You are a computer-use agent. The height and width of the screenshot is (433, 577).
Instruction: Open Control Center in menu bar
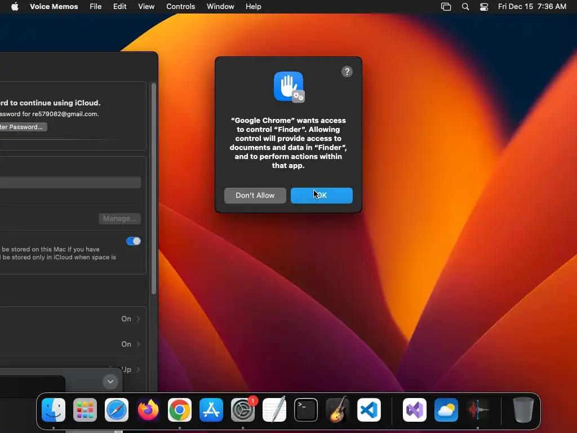tap(484, 7)
